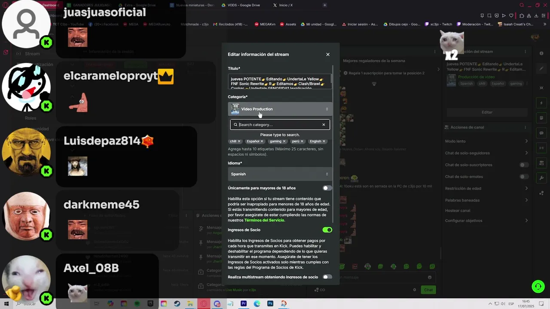550x309 pixels.
Task: Toggle Realiza multistream obteniendo ingresos de socio
Action: click(x=327, y=277)
